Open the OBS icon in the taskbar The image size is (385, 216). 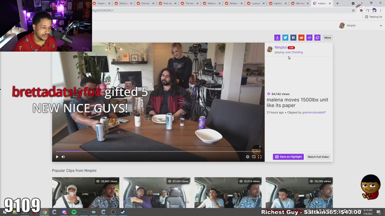[x=113, y=212]
